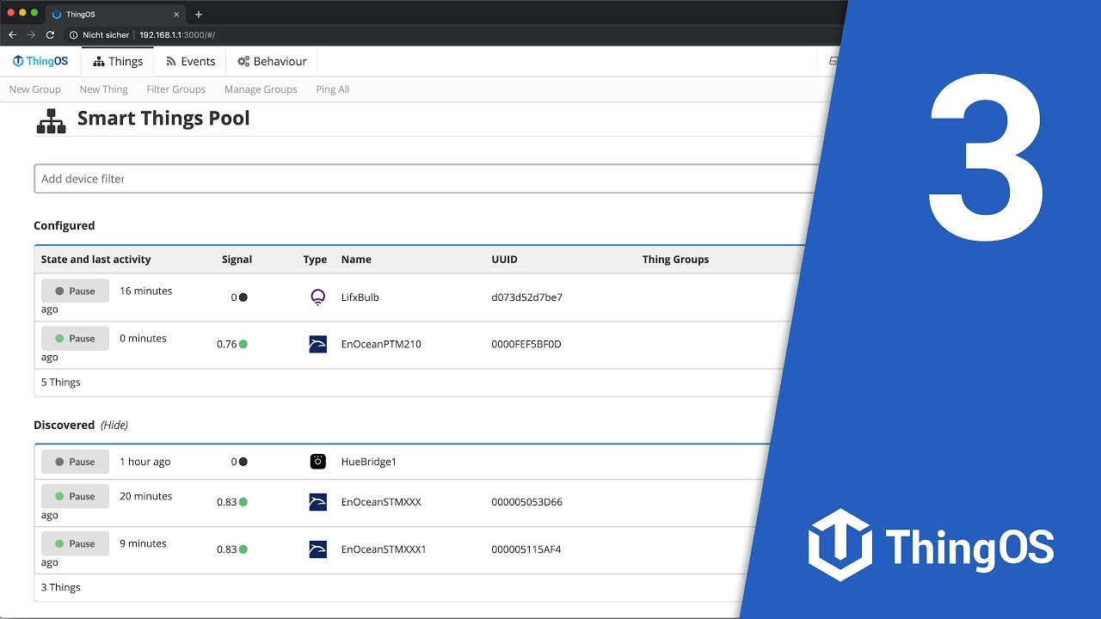Pause the EnOceanPTM210 thing
Screen dimensions: 1101x619
(75, 339)
